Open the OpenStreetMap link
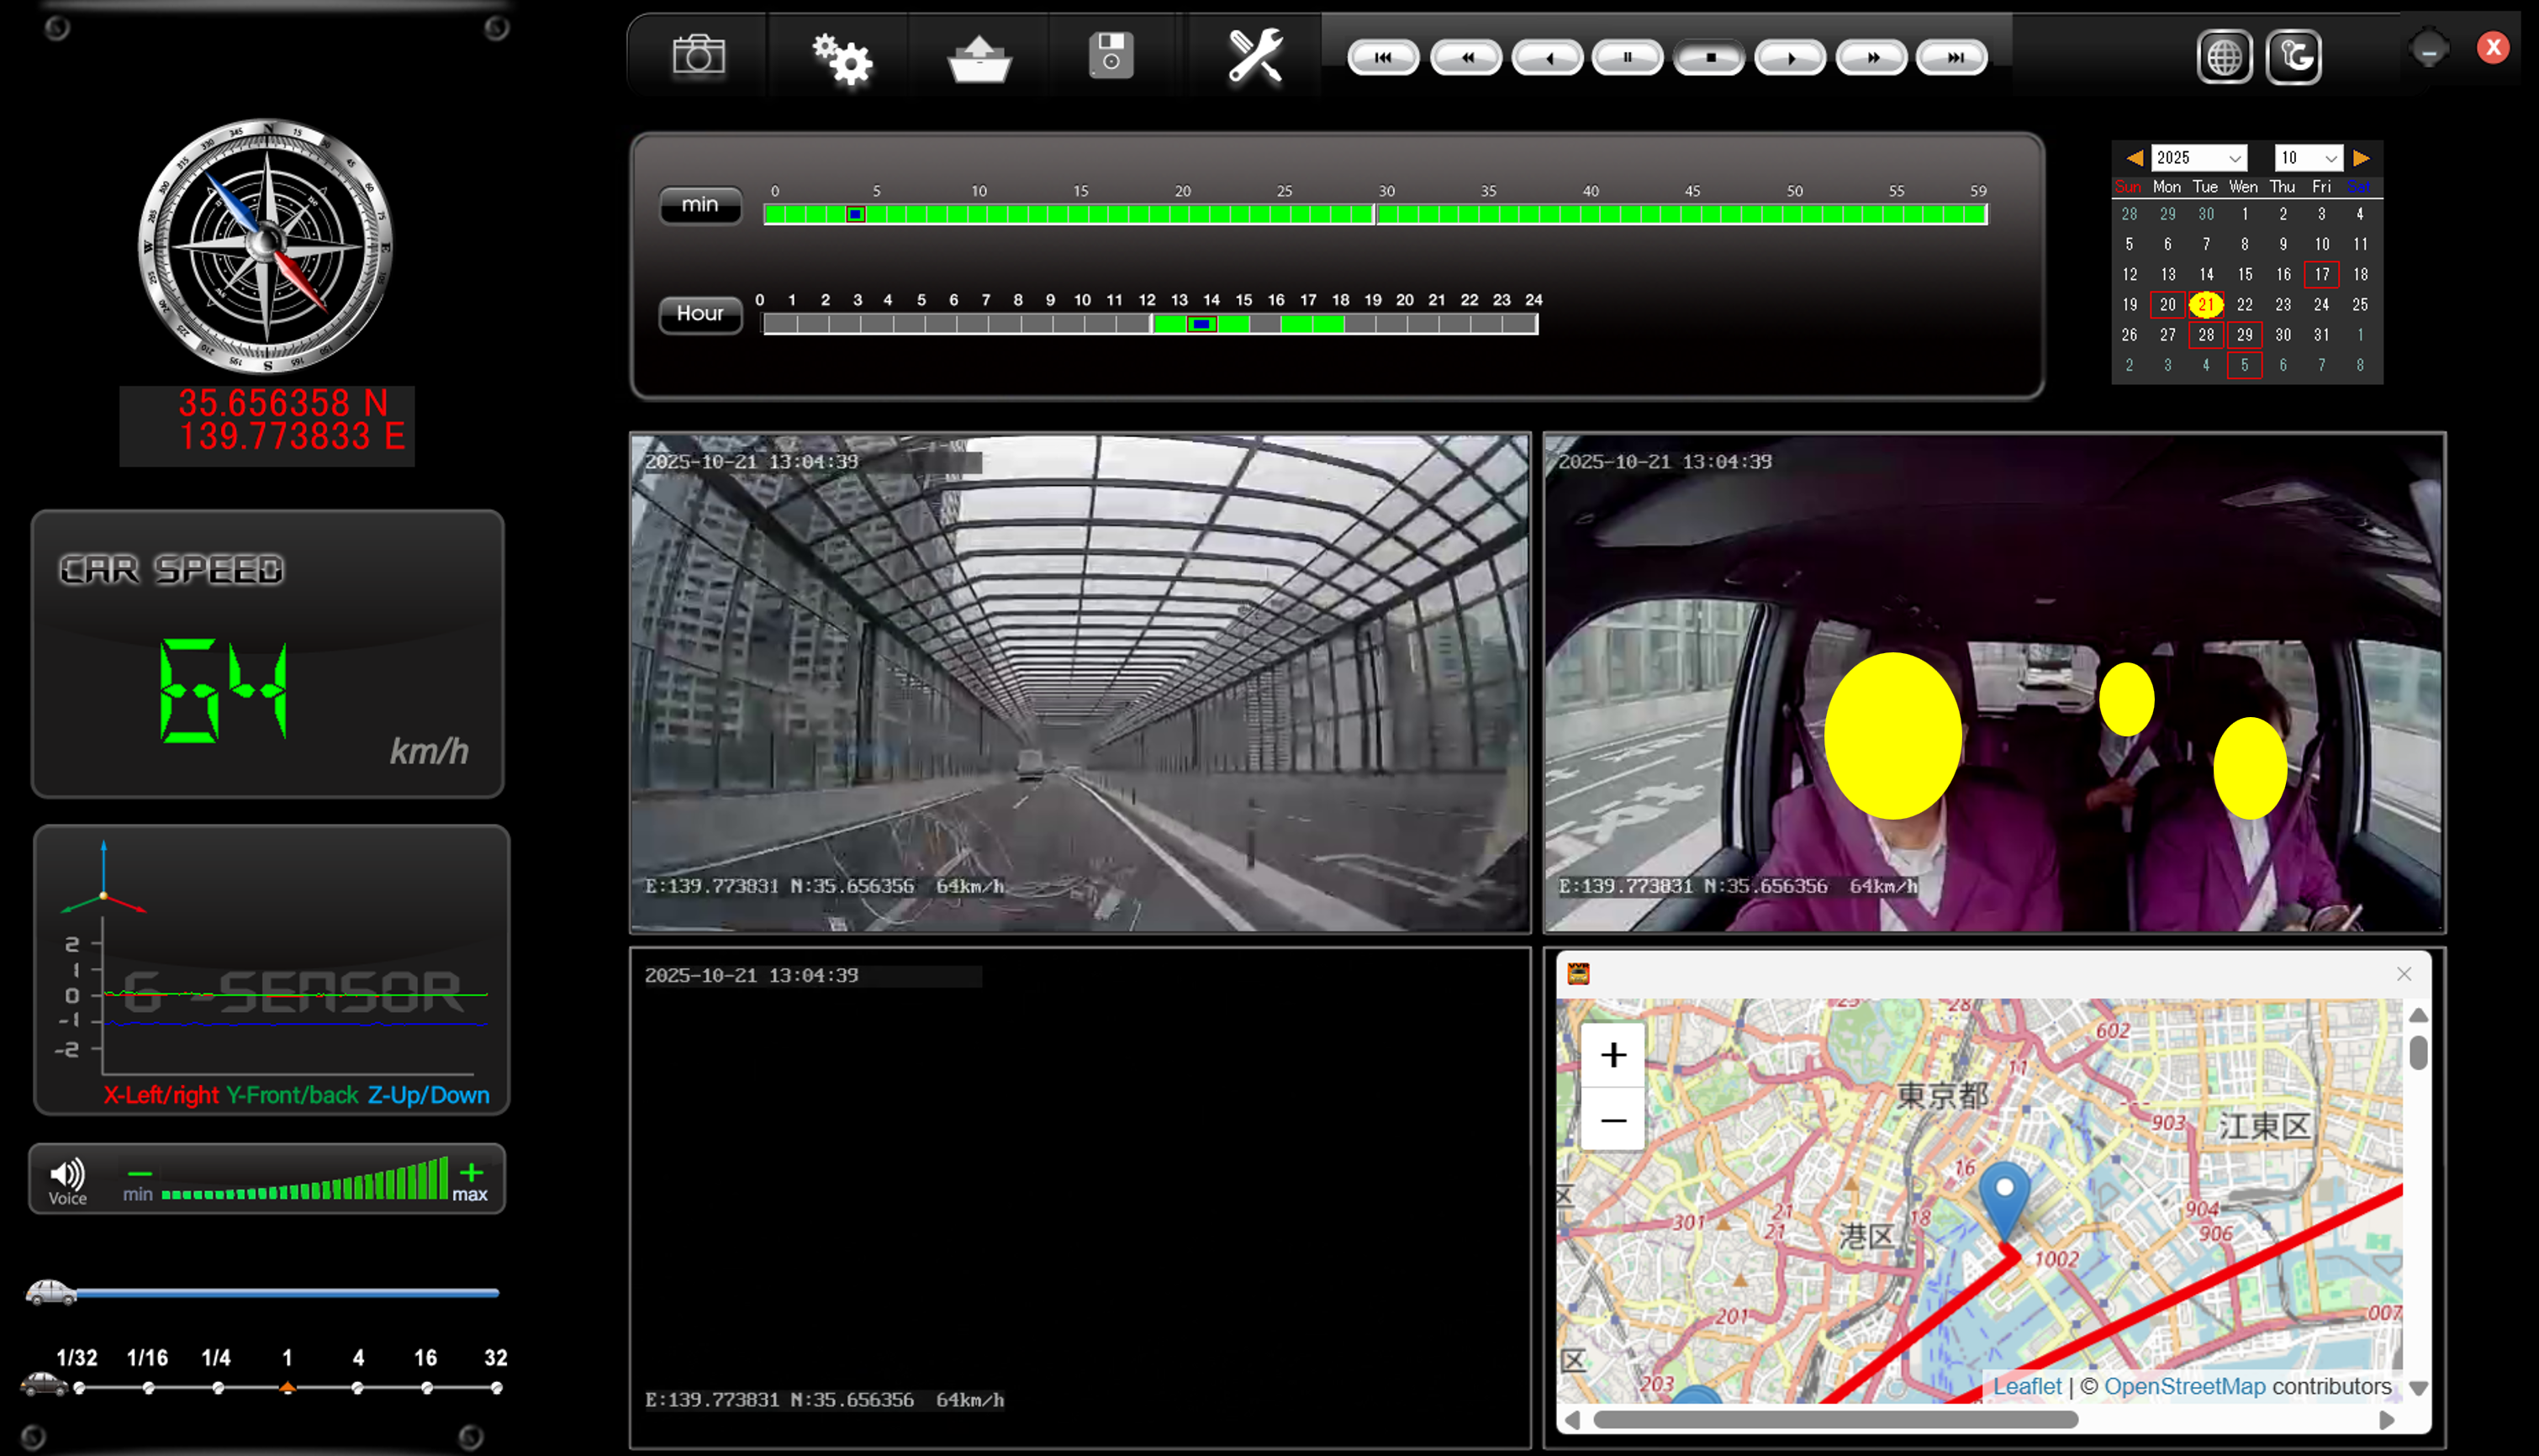The width and height of the screenshot is (2539, 1456). point(2184,1386)
